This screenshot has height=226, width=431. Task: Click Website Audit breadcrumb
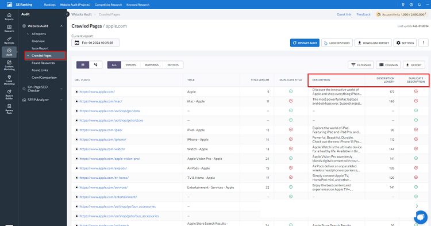pyautogui.click(x=82, y=14)
